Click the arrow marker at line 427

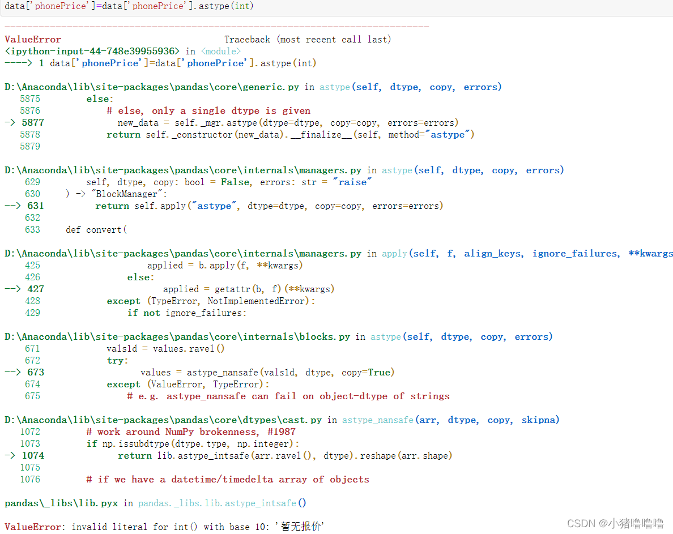click(13, 289)
